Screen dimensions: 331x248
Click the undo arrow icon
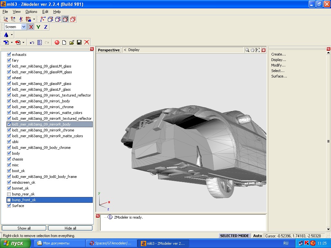32,42
